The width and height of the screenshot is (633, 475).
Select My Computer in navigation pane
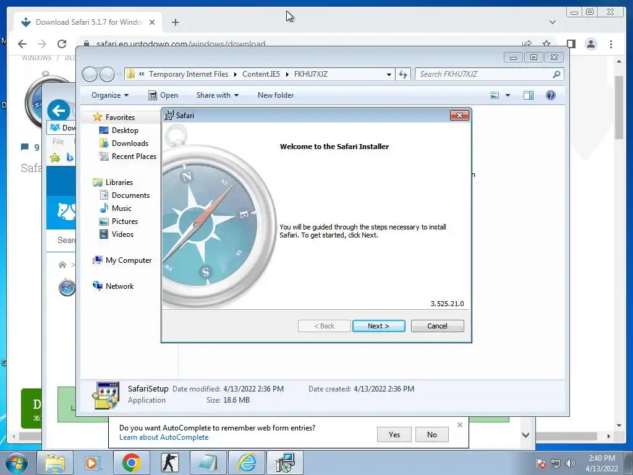[x=129, y=260]
